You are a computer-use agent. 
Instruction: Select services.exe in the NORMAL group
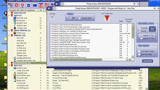point(21,43)
